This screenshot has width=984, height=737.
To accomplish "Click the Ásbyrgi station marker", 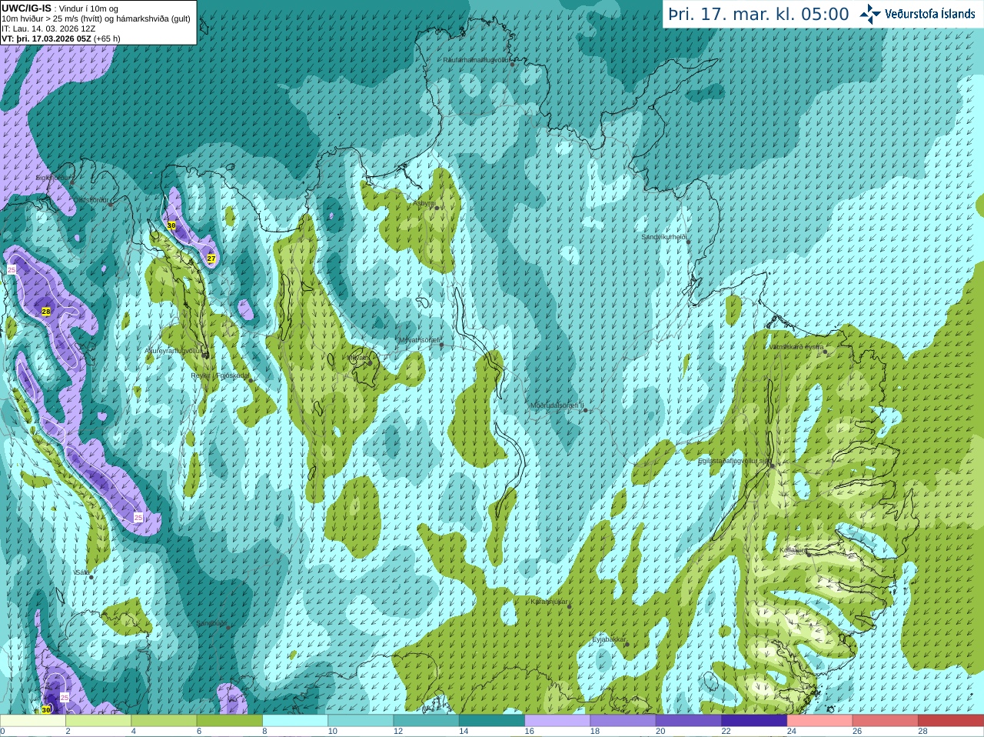I will click(437, 208).
